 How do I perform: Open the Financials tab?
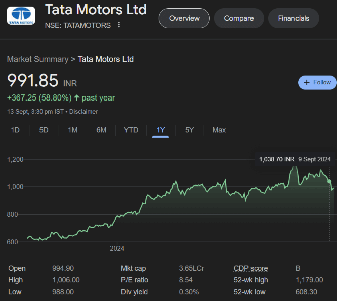(x=293, y=18)
